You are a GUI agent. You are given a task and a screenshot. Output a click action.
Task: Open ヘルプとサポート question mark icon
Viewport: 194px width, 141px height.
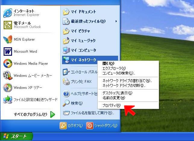(66, 94)
